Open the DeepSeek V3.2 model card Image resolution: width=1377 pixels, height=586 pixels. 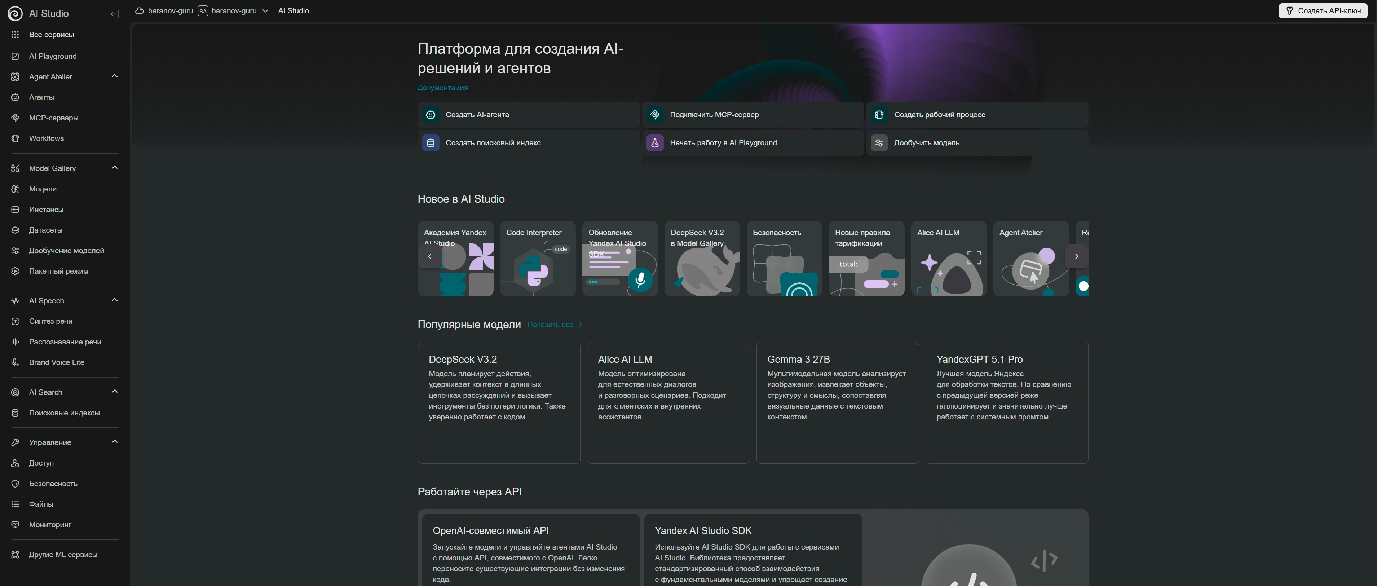pos(499,402)
